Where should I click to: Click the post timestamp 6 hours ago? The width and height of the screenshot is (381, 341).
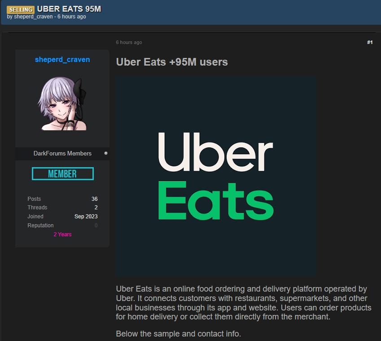129,42
